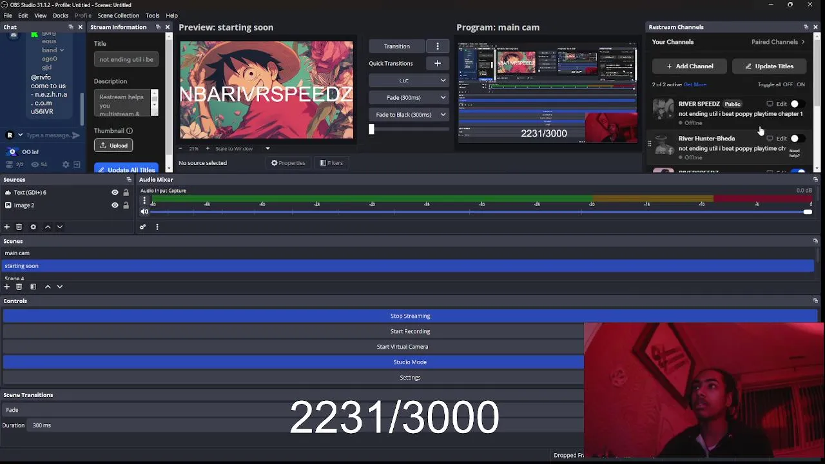Image resolution: width=825 pixels, height=464 pixels.
Task: Open the Edit menu
Action: point(23,15)
